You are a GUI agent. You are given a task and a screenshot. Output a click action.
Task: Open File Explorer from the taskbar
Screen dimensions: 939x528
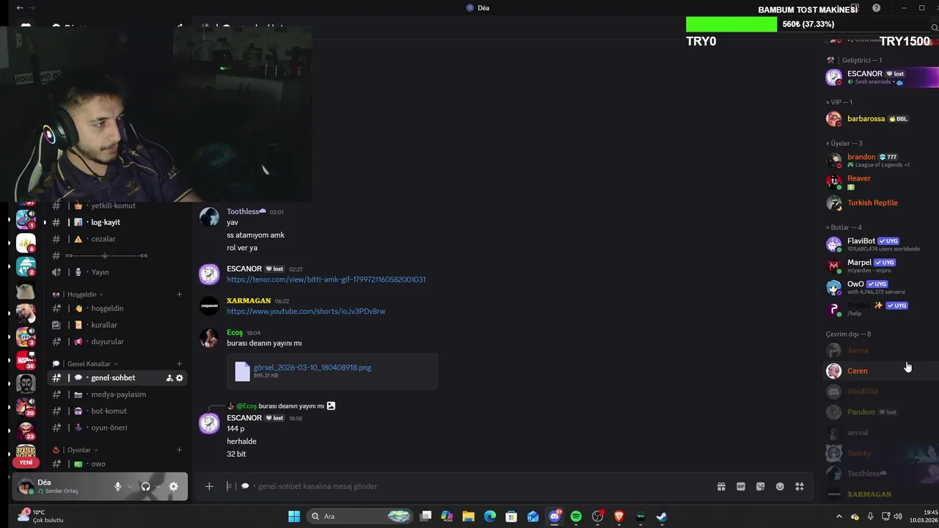tap(468, 516)
